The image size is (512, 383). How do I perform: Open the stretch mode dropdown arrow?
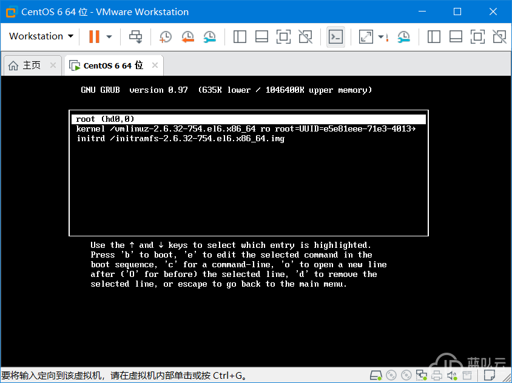pos(381,36)
